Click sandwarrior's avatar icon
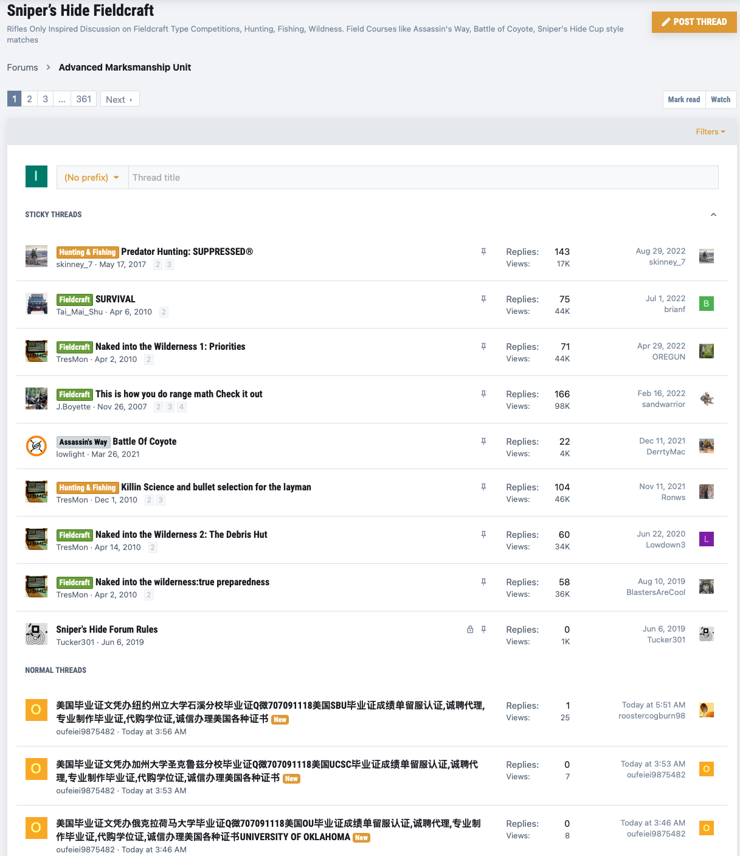740x856 pixels. (706, 399)
